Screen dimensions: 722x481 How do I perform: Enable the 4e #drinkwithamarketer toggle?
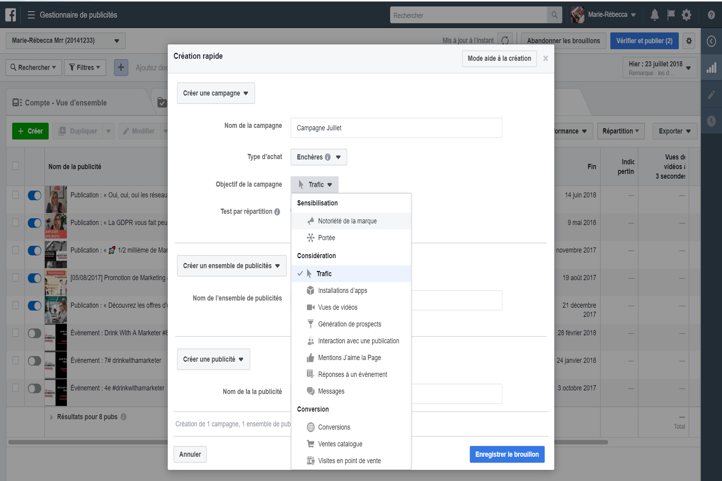coord(35,388)
